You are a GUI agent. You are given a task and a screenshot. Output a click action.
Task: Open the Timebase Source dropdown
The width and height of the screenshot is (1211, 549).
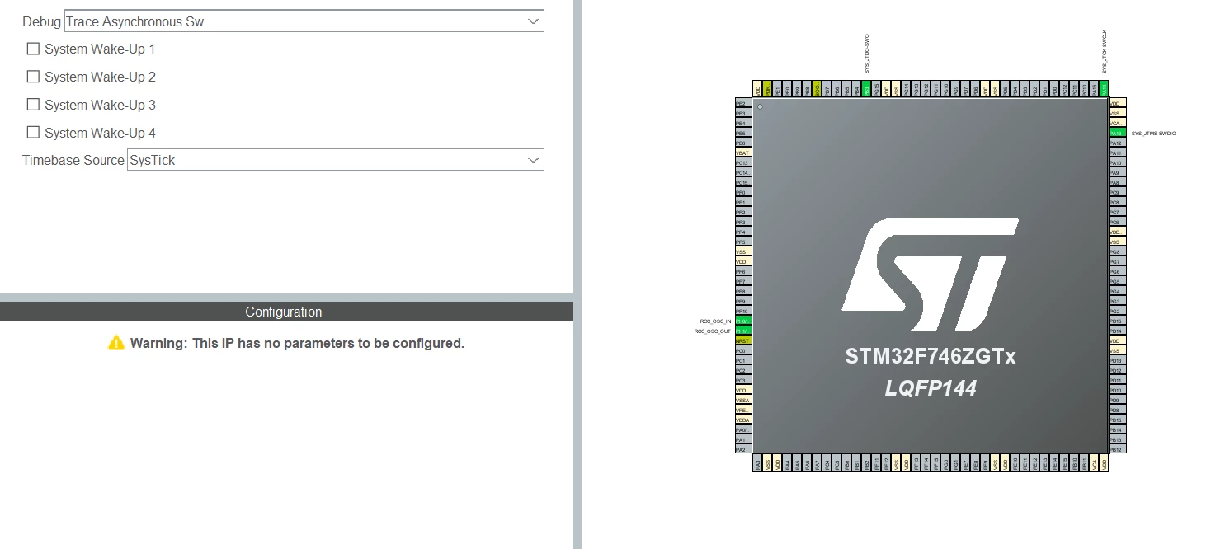[x=336, y=160]
